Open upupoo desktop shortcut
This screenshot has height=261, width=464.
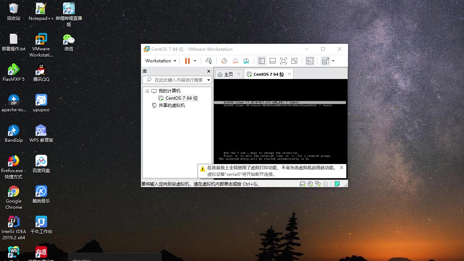click(41, 103)
